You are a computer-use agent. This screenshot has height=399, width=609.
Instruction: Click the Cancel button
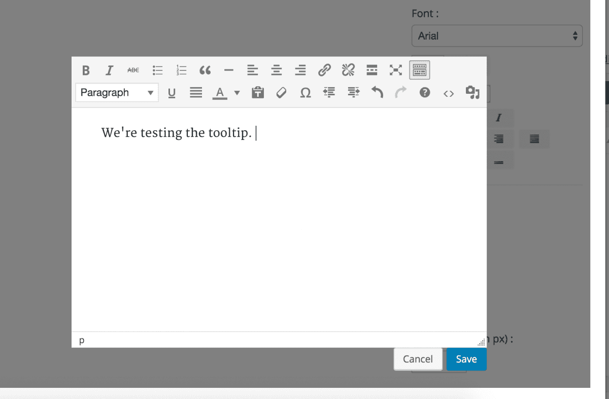pos(418,359)
